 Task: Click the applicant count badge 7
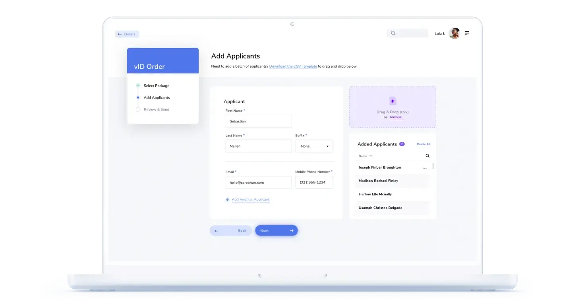[402, 144]
